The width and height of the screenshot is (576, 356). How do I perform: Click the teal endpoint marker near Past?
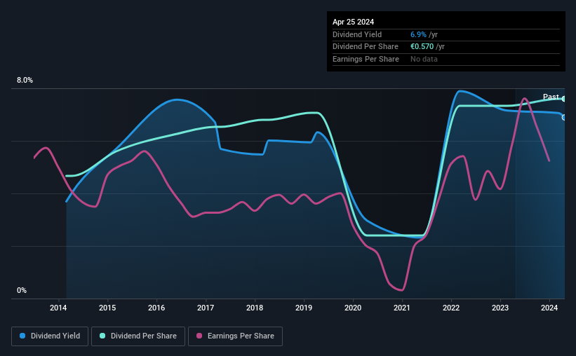pos(564,99)
